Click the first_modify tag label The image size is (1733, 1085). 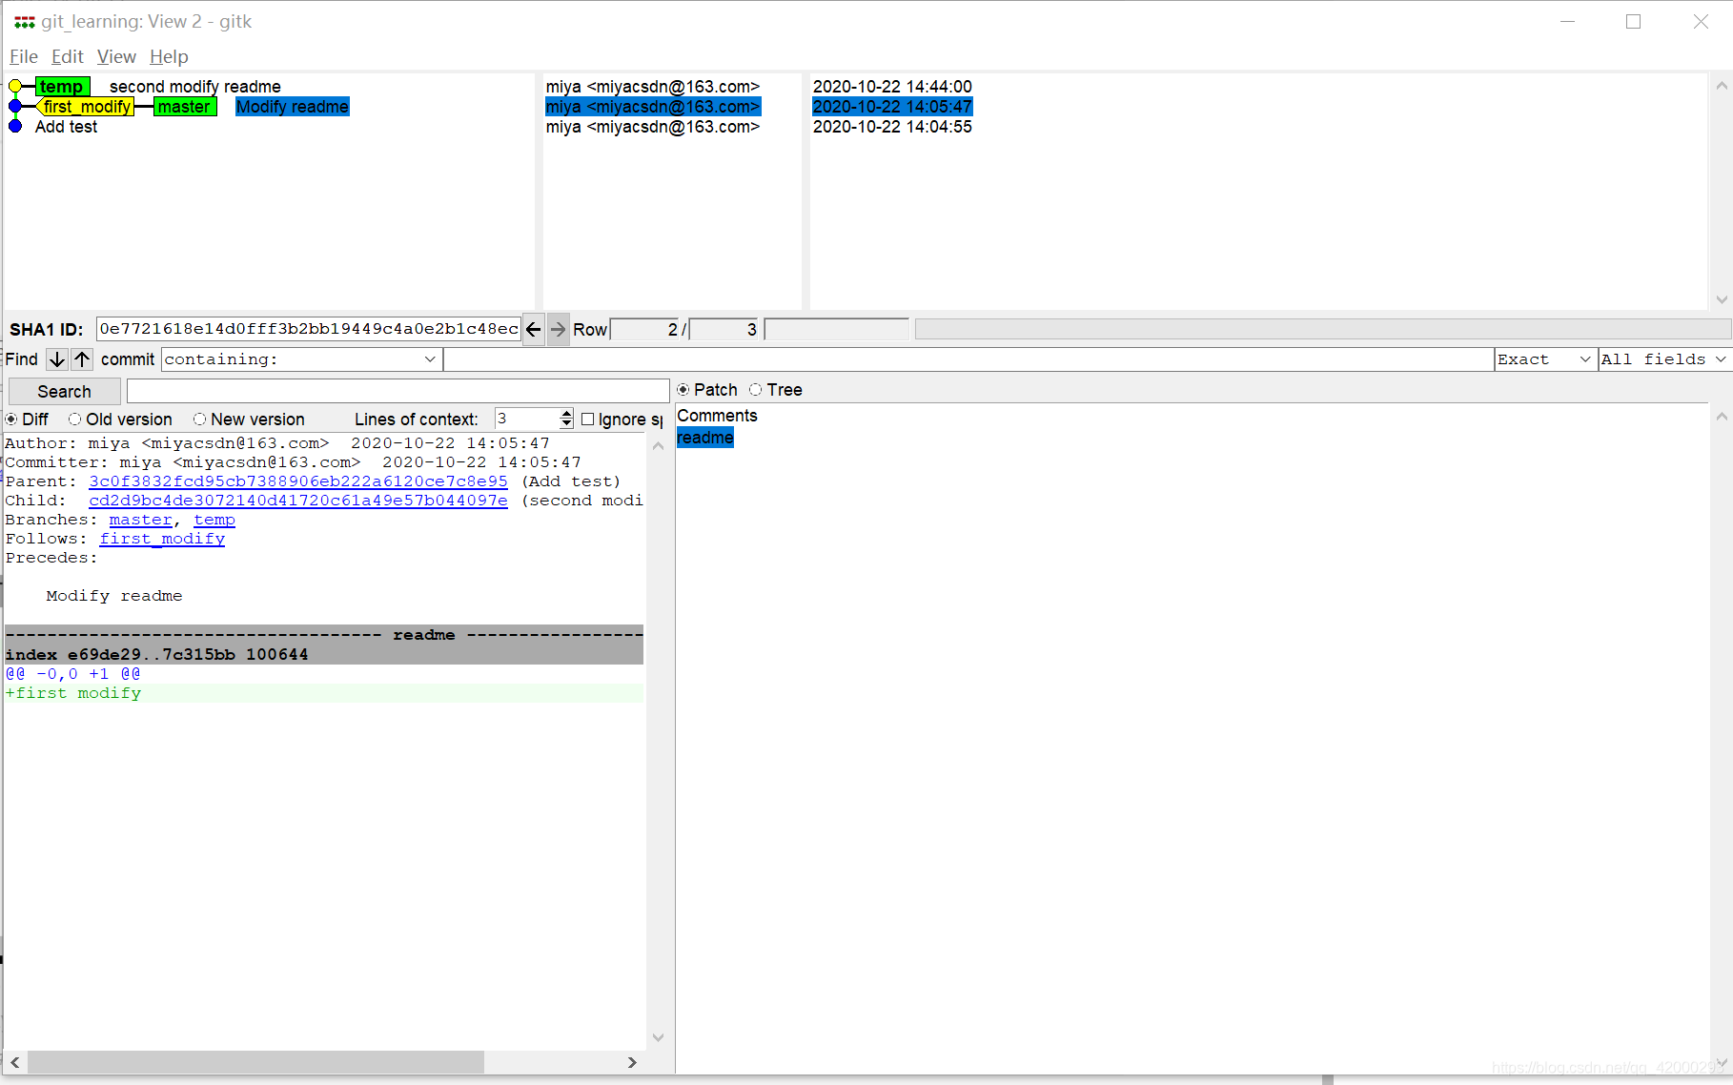click(86, 107)
